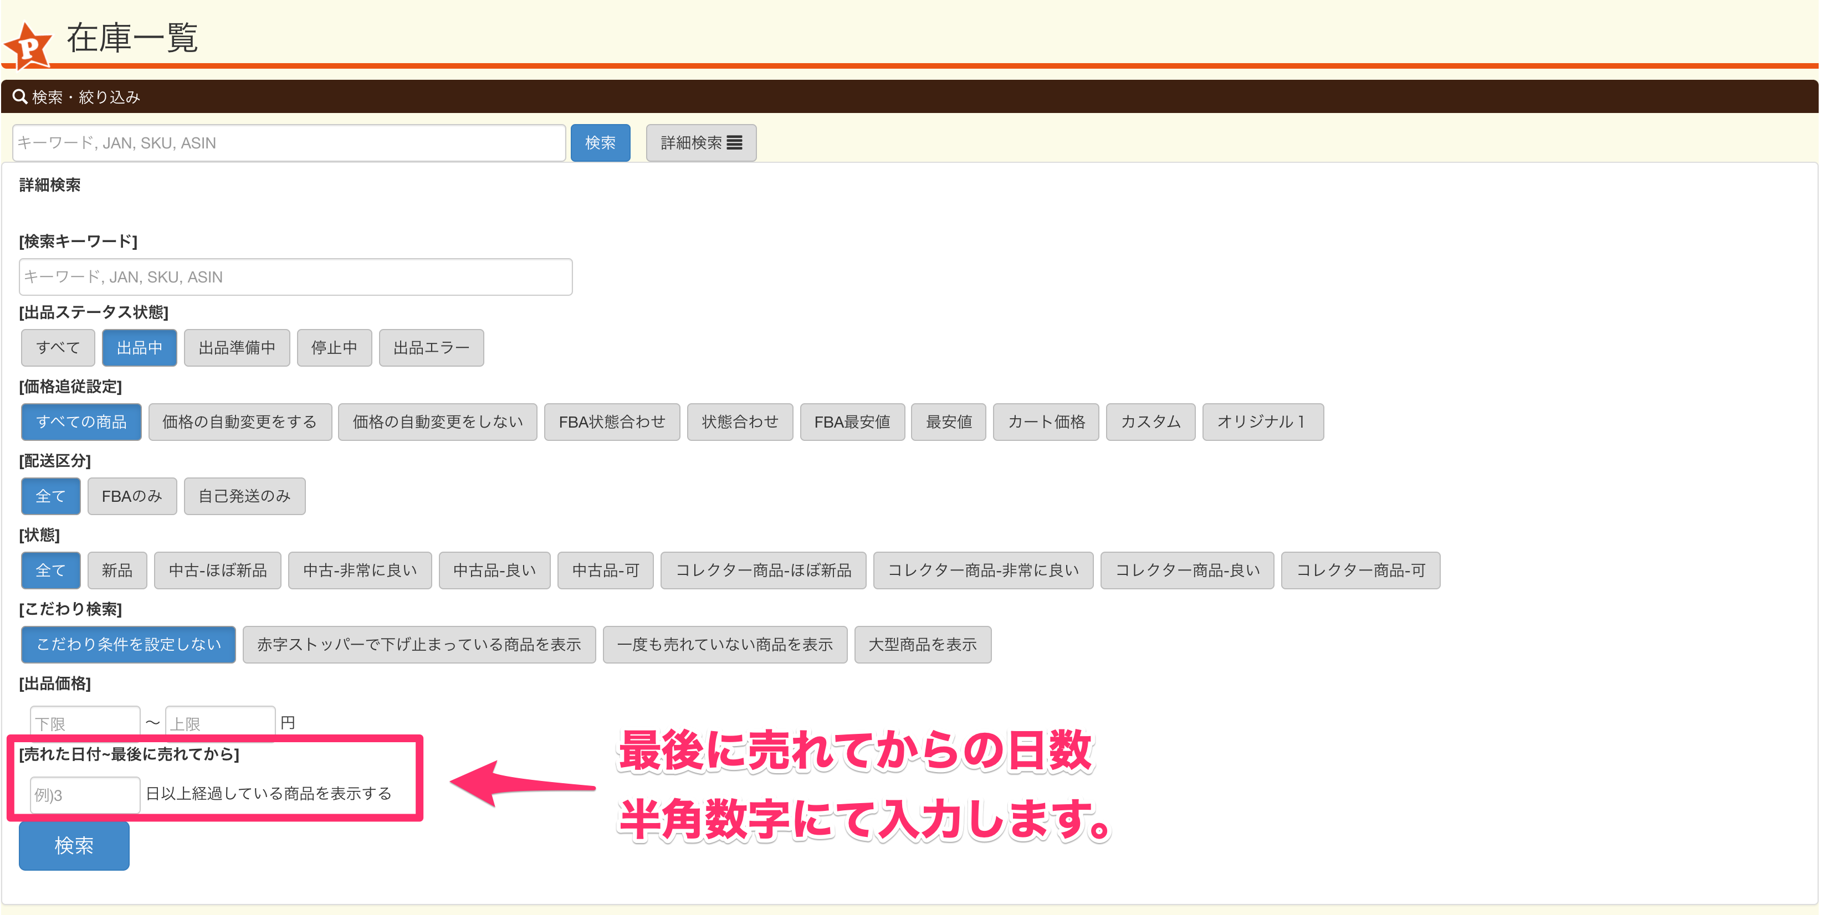Select 全て under 状態
The image size is (1822, 915).
(50, 570)
